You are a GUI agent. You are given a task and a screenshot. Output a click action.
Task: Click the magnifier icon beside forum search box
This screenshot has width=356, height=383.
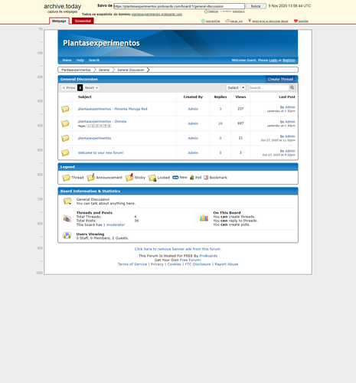point(292,87)
